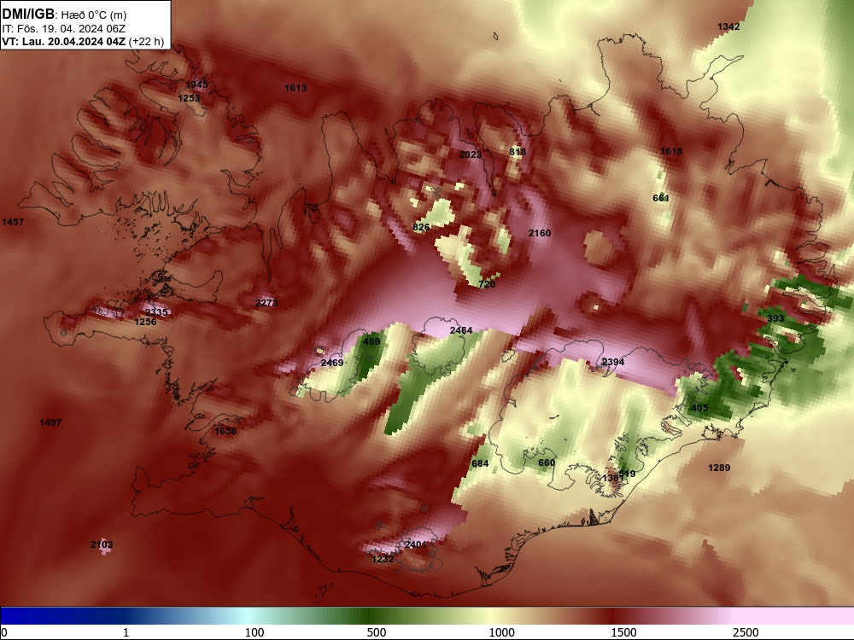Image resolution: width=854 pixels, height=640 pixels.
Task: Click the map value 2469
Action: 332,363
